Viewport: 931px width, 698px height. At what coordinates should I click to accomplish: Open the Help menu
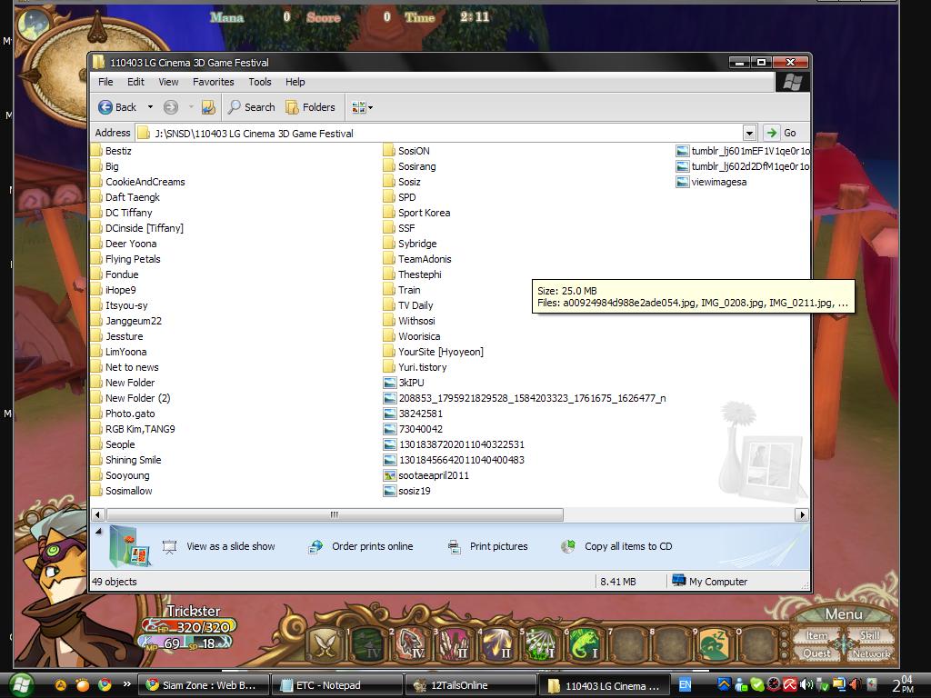[295, 82]
